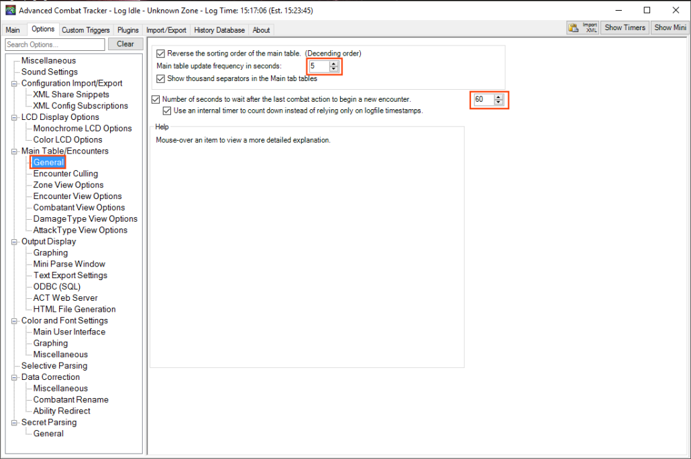Select AttackType View Options
Image resolution: width=691 pixels, height=459 pixels.
click(x=81, y=230)
